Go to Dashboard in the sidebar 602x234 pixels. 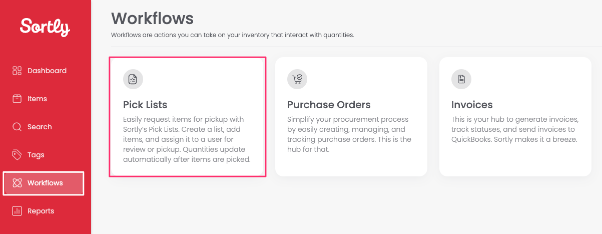pos(47,71)
